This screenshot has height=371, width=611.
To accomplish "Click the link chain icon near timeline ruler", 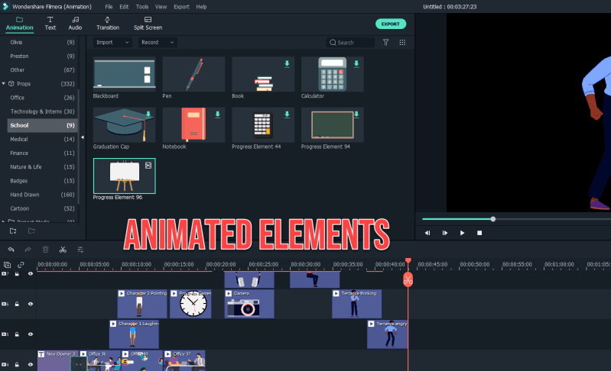I will pos(21,265).
